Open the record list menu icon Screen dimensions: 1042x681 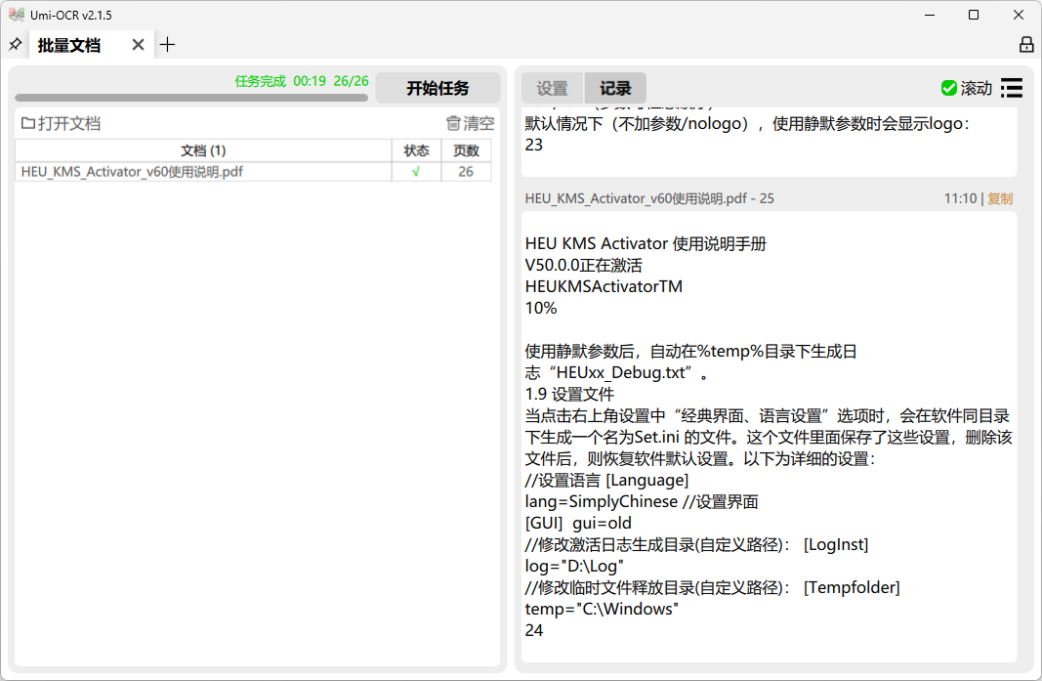[x=1012, y=88]
